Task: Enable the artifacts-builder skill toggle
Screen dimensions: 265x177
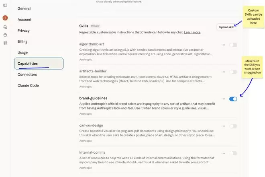Action: coord(233,72)
